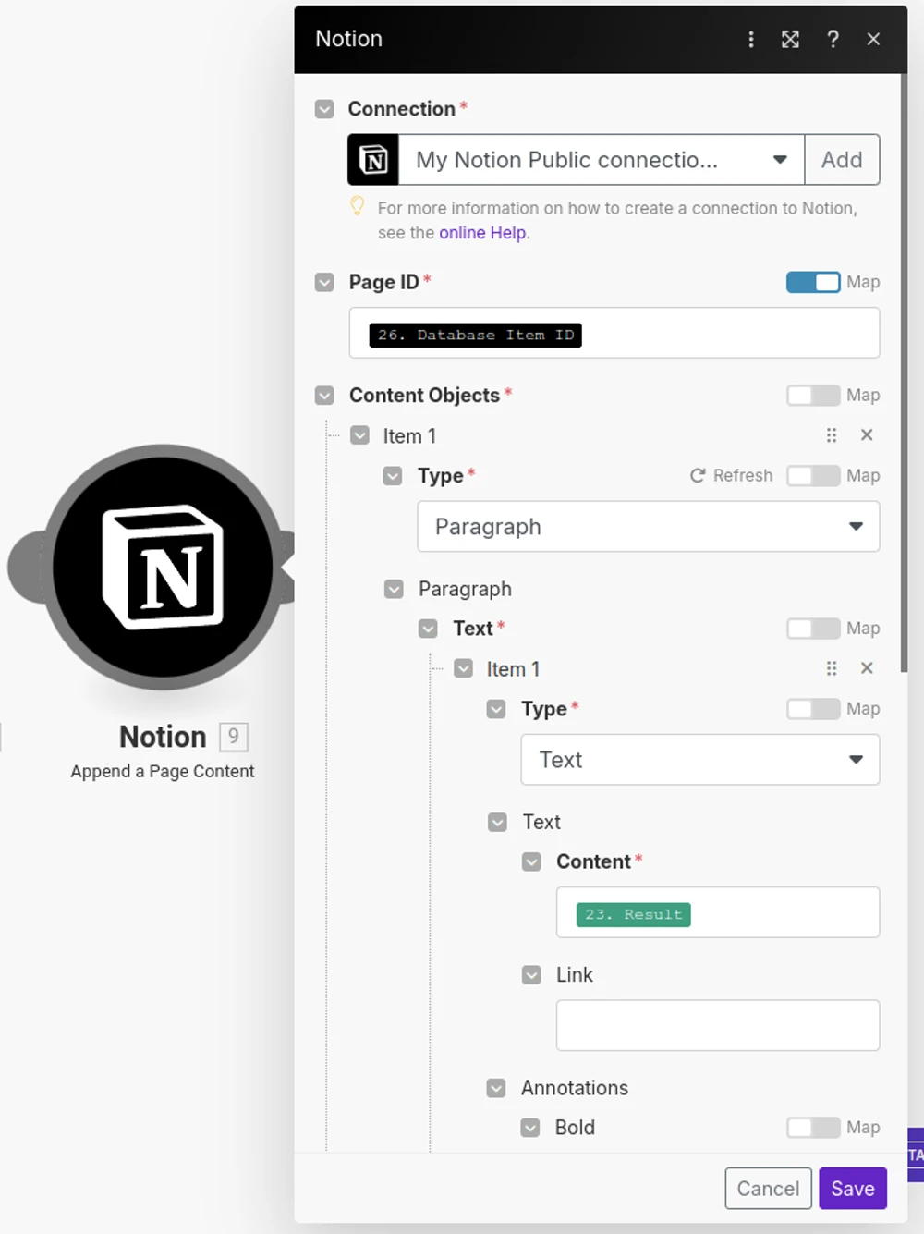Select the 26. Database Item ID pill
924x1234 pixels.
point(476,335)
